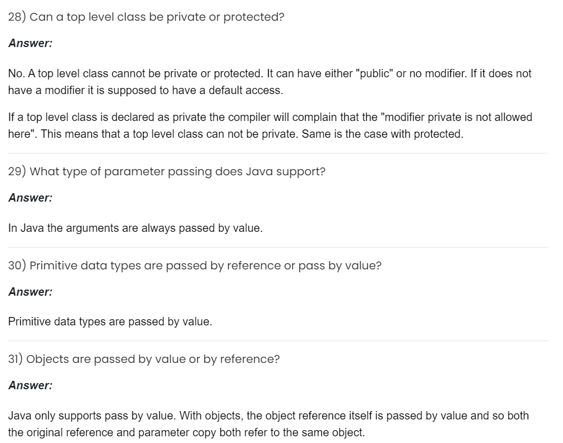The image size is (563, 443).
Task: Click the question 28 heading about top level class
Action: [146, 17]
